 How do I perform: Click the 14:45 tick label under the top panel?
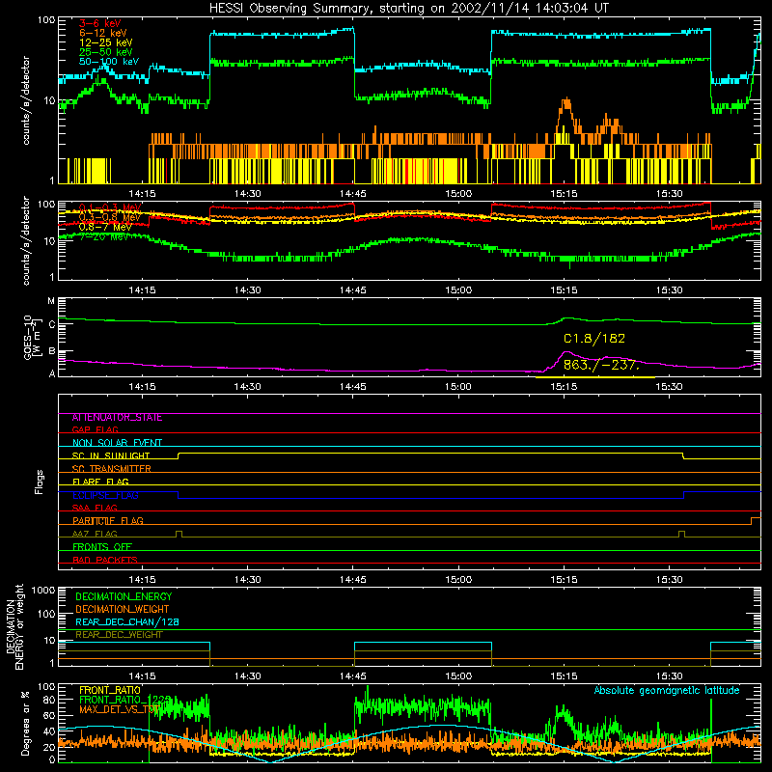coord(352,194)
